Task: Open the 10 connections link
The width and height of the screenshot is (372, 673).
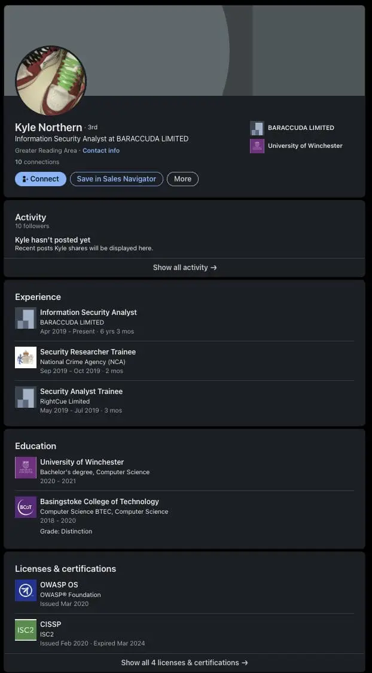Action: tap(37, 162)
